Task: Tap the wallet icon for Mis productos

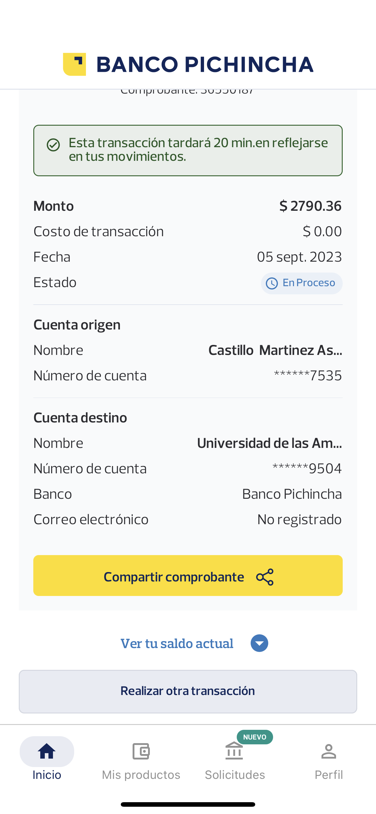Action: point(141,751)
